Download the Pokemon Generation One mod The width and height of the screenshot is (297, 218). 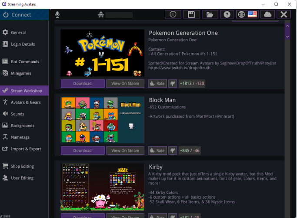[83, 84]
